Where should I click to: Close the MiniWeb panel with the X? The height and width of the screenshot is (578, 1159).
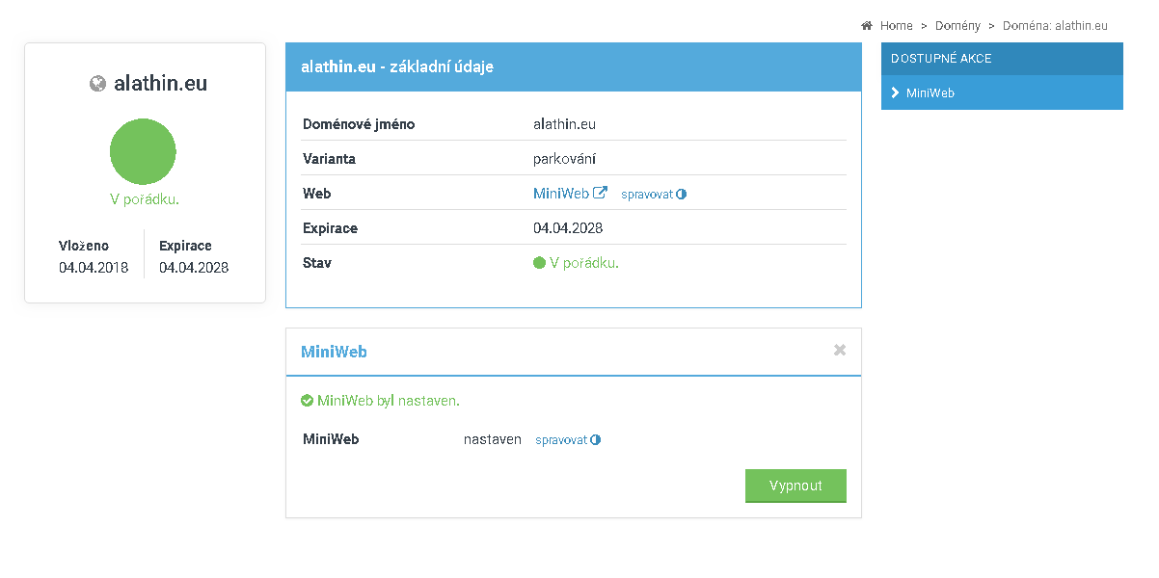click(840, 351)
